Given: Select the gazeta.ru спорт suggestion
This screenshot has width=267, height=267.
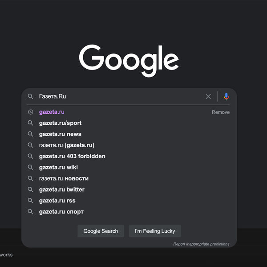Looking at the screenshot, I should click(61, 212).
